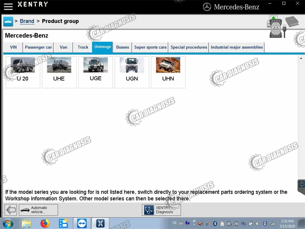Open the Special procedures tab
This screenshot has width=305, height=229.
point(189,47)
